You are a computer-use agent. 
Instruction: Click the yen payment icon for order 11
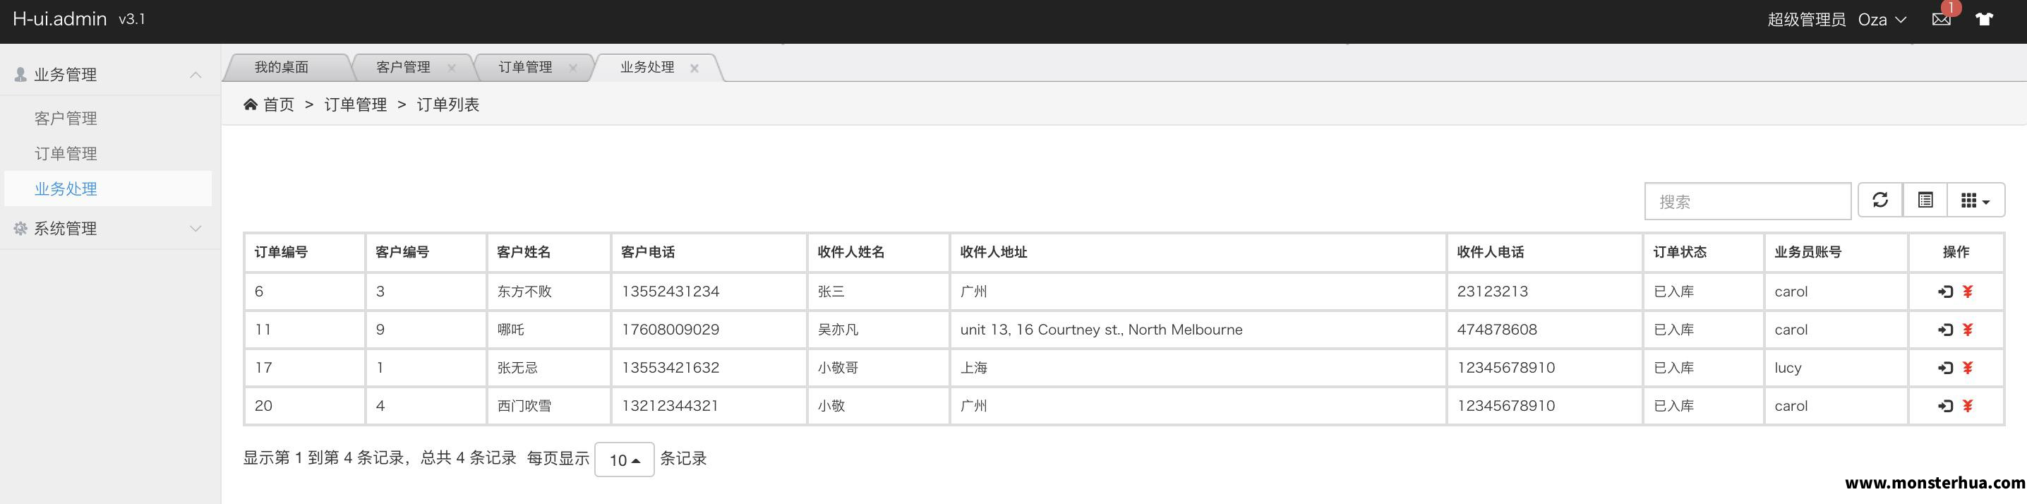pyautogui.click(x=1967, y=330)
